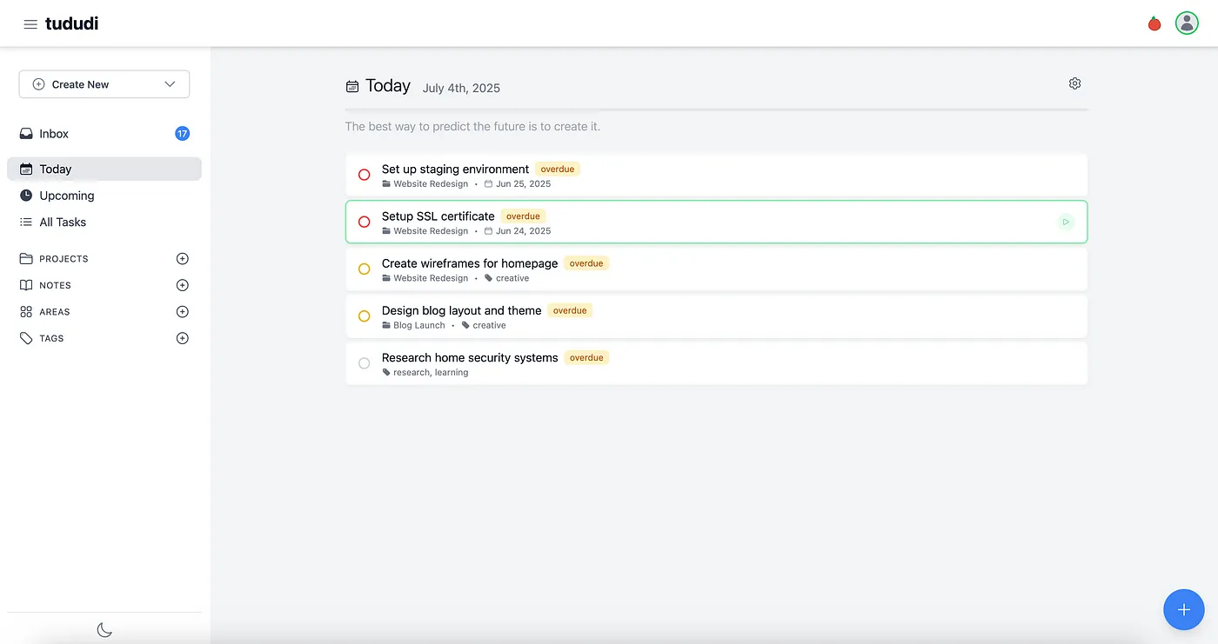Click the play icon on Setup SSL certificate
This screenshot has width=1218, height=644.
[1066, 222]
